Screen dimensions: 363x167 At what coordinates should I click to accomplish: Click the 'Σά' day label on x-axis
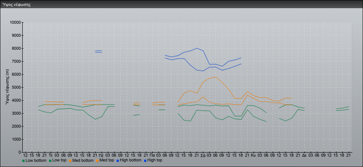203,155
